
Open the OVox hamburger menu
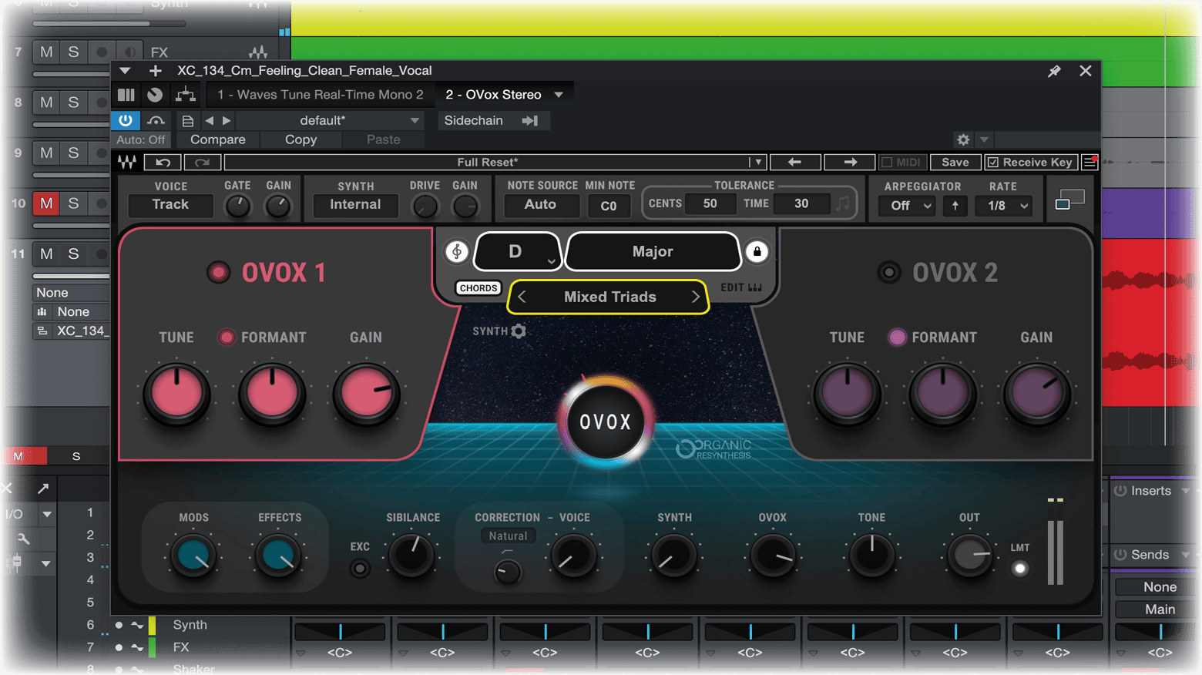click(x=1090, y=162)
